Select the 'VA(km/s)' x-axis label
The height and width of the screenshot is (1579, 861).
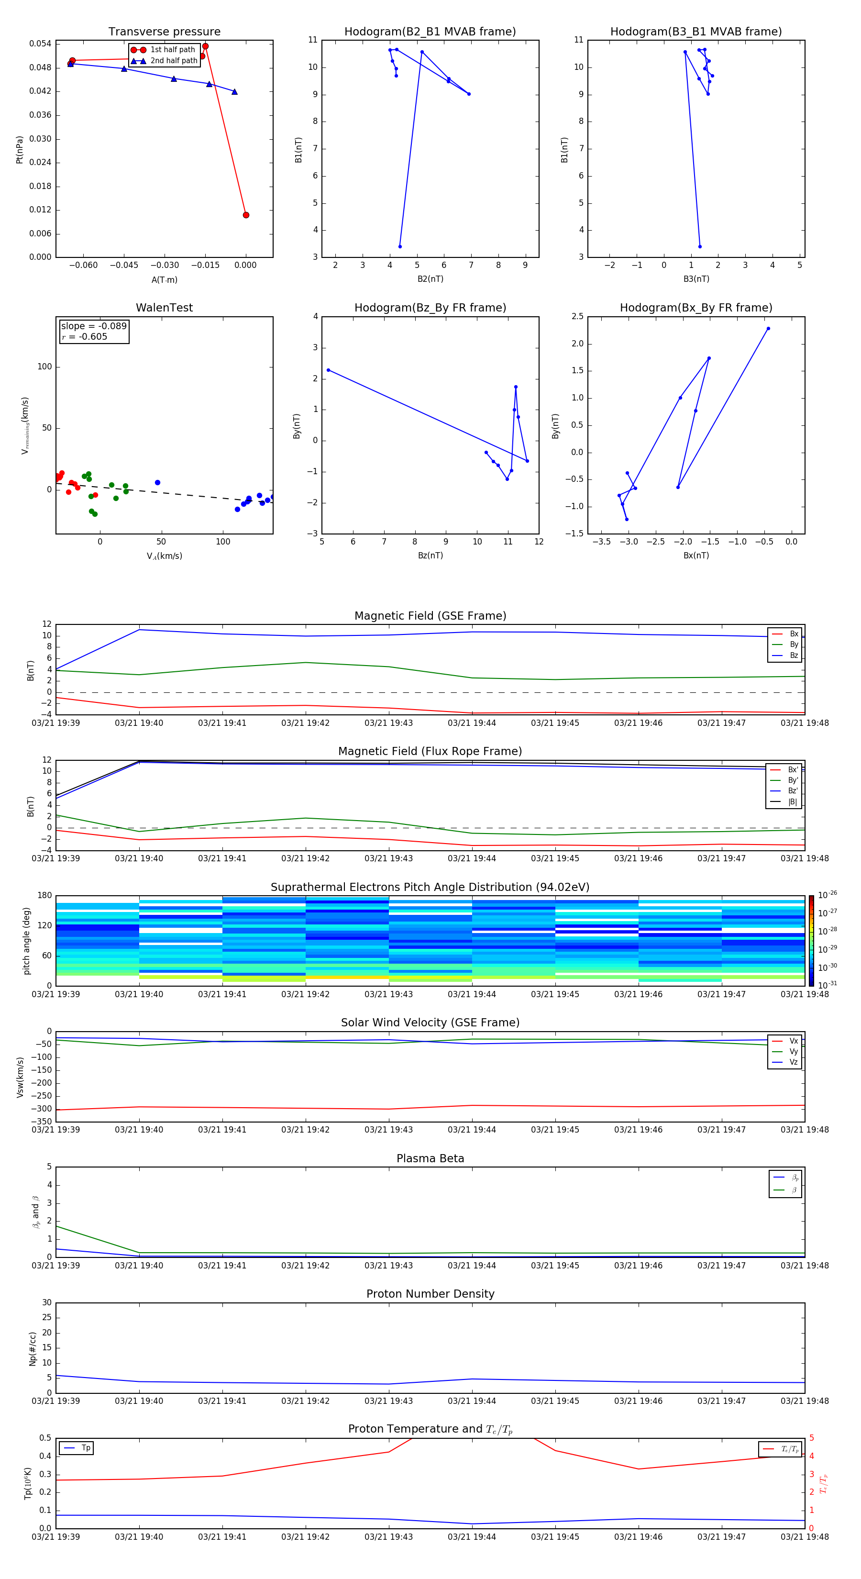(x=164, y=556)
